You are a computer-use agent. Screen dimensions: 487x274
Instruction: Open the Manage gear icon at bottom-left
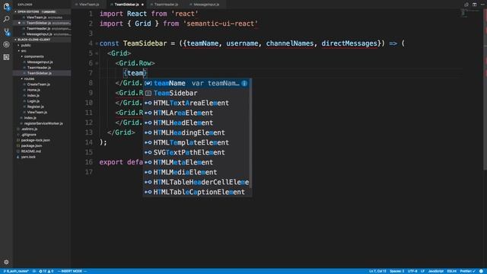[6, 262]
